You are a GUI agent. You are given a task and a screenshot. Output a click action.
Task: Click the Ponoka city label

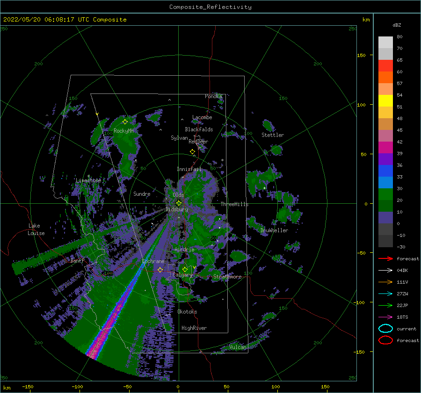pyautogui.click(x=213, y=96)
